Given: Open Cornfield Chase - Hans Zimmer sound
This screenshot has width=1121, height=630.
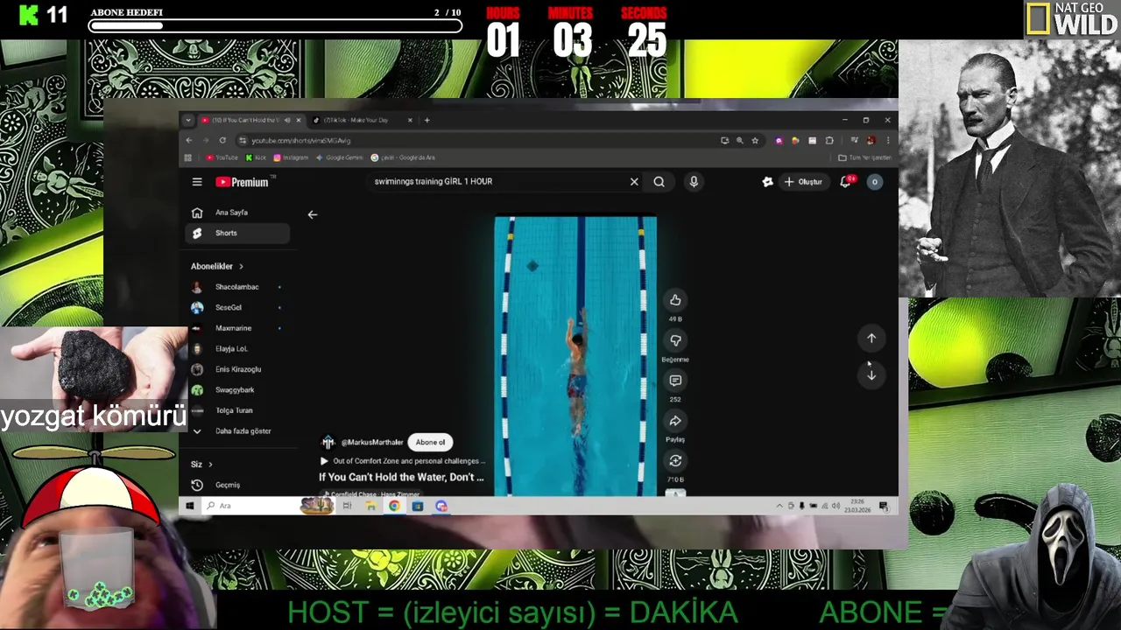Looking at the screenshot, I should click(x=372, y=494).
